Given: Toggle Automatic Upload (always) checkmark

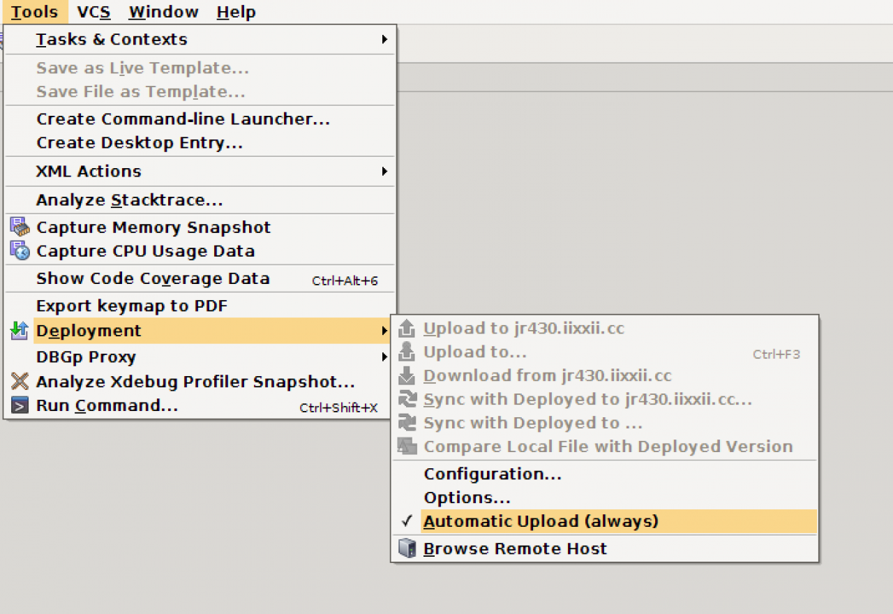Looking at the screenshot, I should click(x=408, y=521).
